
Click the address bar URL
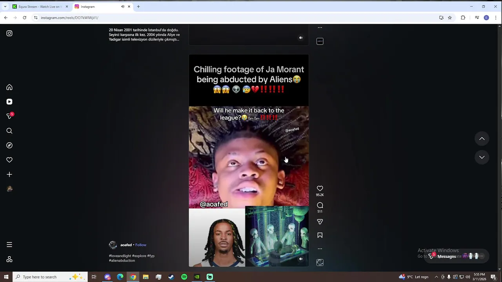(x=69, y=18)
